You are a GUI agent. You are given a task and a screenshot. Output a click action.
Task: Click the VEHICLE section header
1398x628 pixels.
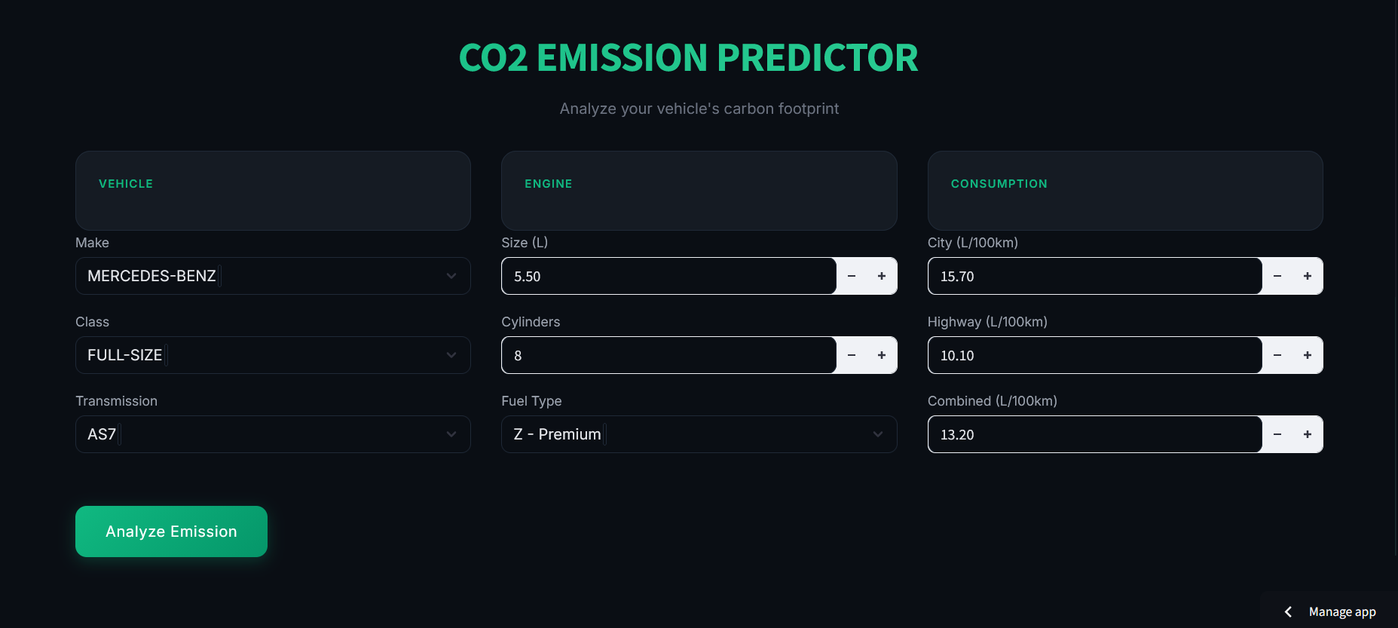(126, 183)
